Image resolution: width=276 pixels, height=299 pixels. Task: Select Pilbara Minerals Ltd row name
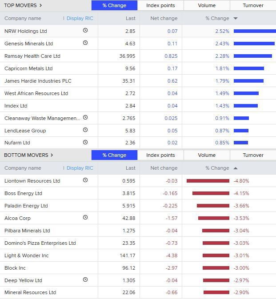pyautogui.click(x=27, y=231)
